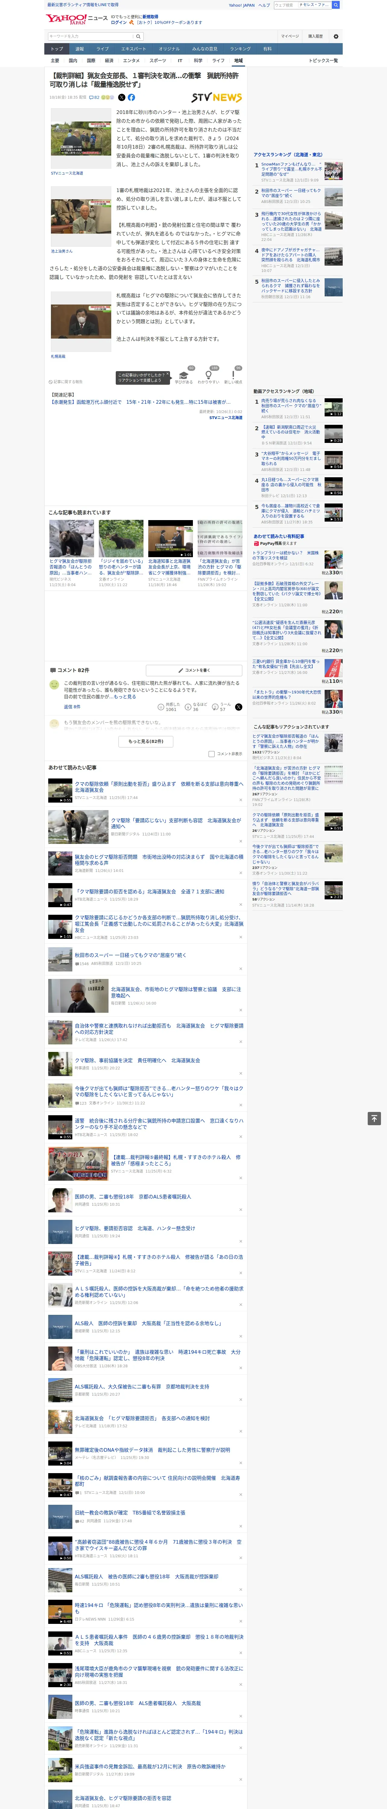Viewport: 387px width, 1809px height.
Task: Open 秋田市のスーパー 一日経ってもクマの"居座り"続く recommended
Action: click(x=131, y=955)
